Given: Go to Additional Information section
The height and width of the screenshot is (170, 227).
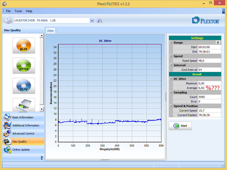Looking at the screenshot, I should click(x=23, y=125).
